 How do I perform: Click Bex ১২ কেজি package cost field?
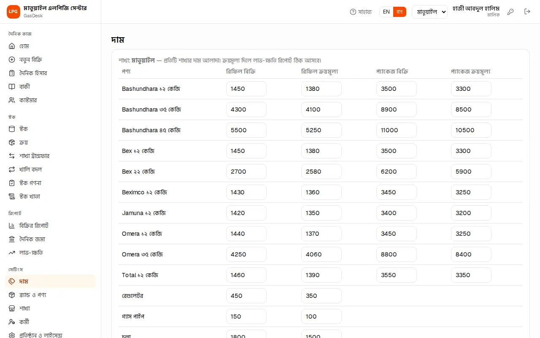pos(471,151)
